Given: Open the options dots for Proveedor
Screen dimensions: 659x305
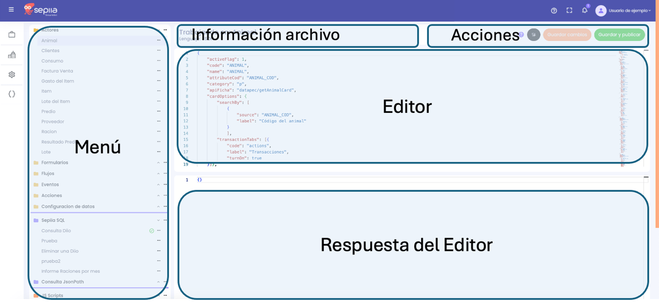Looking at the screenshot, I should pos(159,122).
